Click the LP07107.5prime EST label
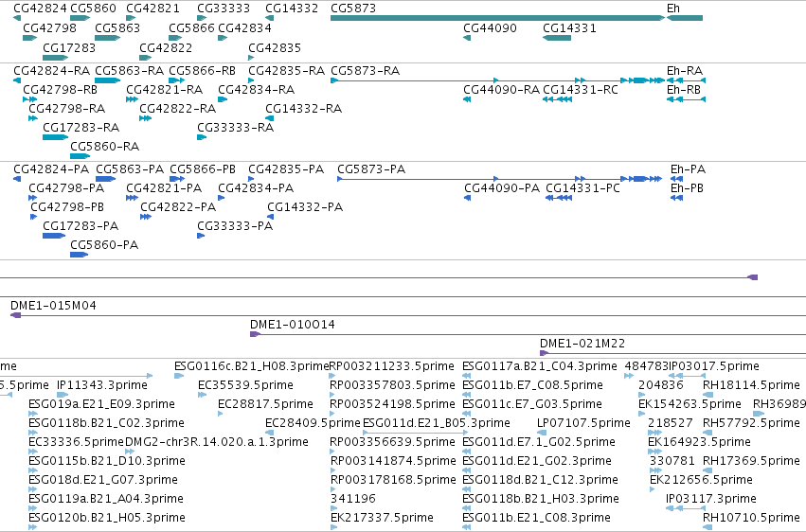 (x=583, y=423)
